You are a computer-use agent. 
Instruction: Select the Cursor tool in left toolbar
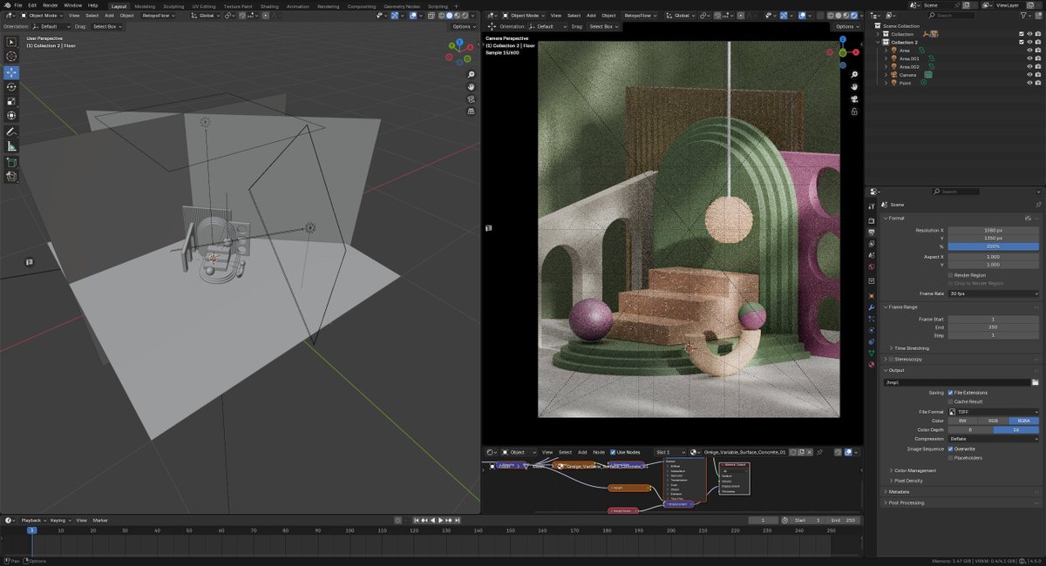11,56
